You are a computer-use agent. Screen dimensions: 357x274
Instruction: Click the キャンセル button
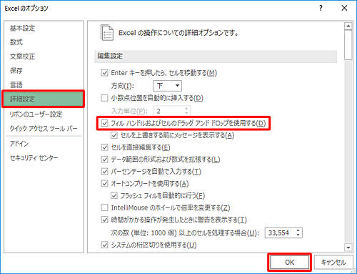(x=333, y=263)
